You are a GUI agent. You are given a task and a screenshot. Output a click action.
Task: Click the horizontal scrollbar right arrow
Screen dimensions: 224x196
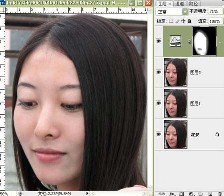coord(145,193)
